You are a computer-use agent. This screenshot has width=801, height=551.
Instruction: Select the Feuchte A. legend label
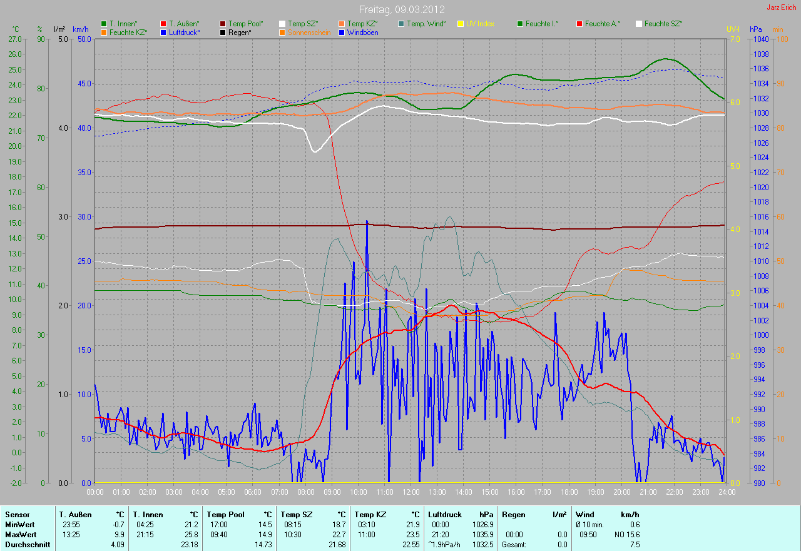tap(603, 24)
